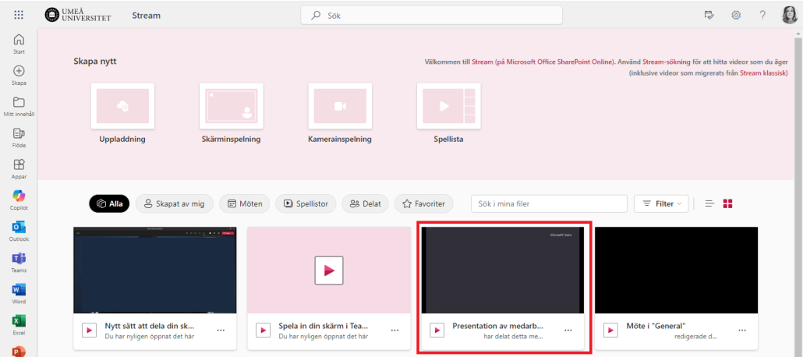This screenshot has width=803, height=357.
Task: Launch Word from the sidebar
Action: (x=19, y=294)
